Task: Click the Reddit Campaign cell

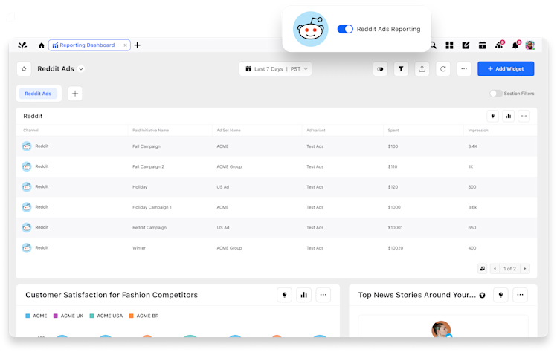Action: coord(149,228)
